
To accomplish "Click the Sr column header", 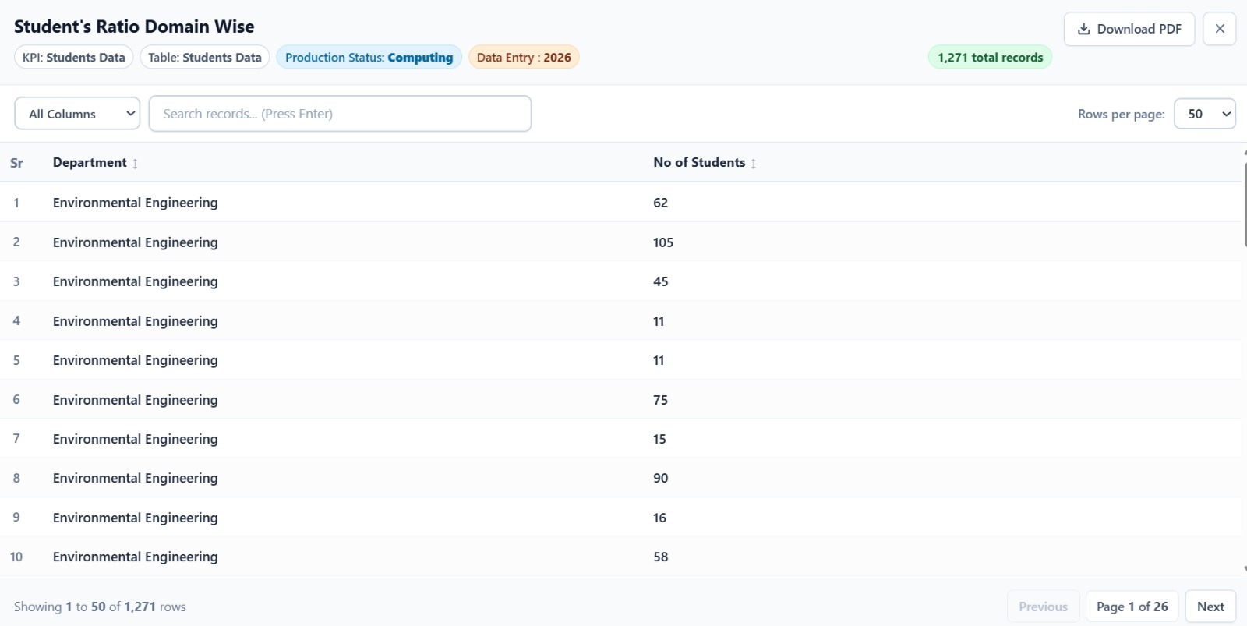I will click(16, 163).
